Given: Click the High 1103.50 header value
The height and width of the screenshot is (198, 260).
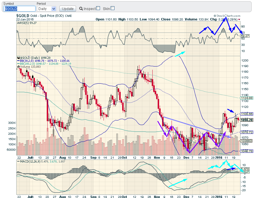Looking at the screenshot, I should click(x=128, y=19).
